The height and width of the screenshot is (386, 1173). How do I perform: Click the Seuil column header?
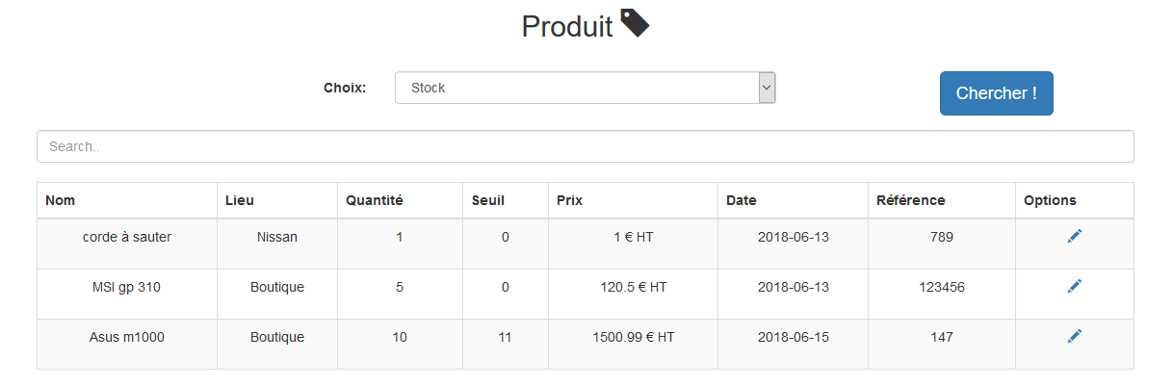488,200
